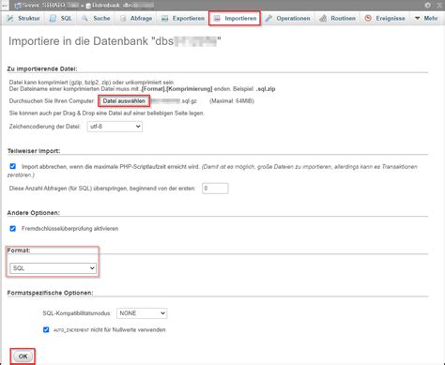Select the Importieren tab

point(235,19)
